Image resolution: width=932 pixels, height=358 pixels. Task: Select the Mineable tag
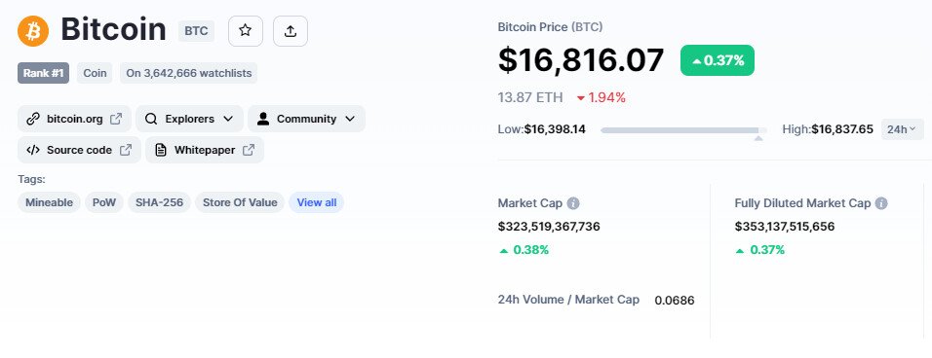coord(49,202)
